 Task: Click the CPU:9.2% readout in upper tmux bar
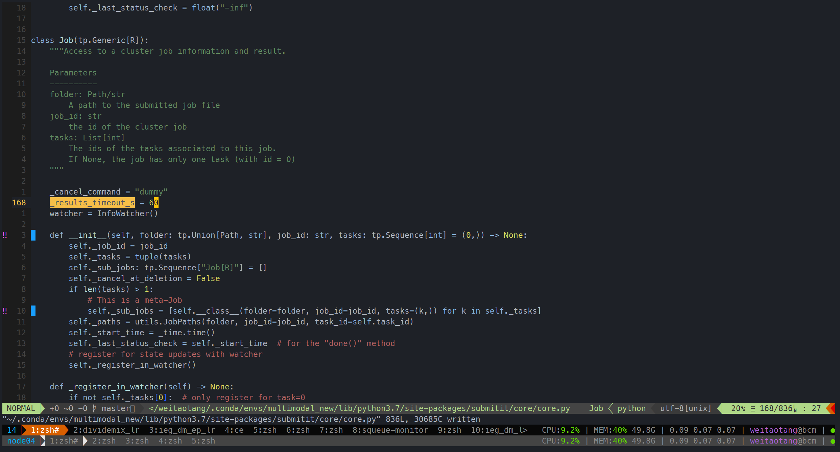point(561,430)
